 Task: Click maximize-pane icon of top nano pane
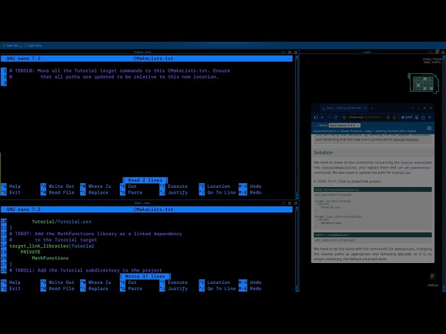[x=284, y=52]
